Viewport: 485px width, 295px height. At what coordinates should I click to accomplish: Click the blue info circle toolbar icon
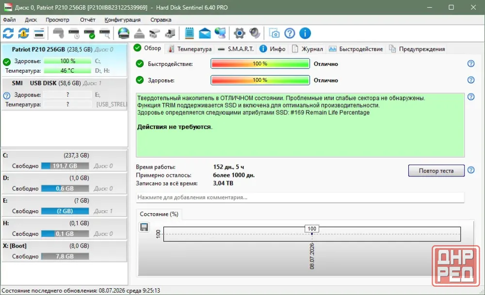point(305,33)
